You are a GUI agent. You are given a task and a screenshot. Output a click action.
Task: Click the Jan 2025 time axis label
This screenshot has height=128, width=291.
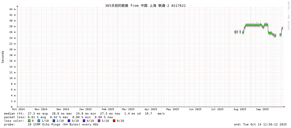(x=85, y=109)
